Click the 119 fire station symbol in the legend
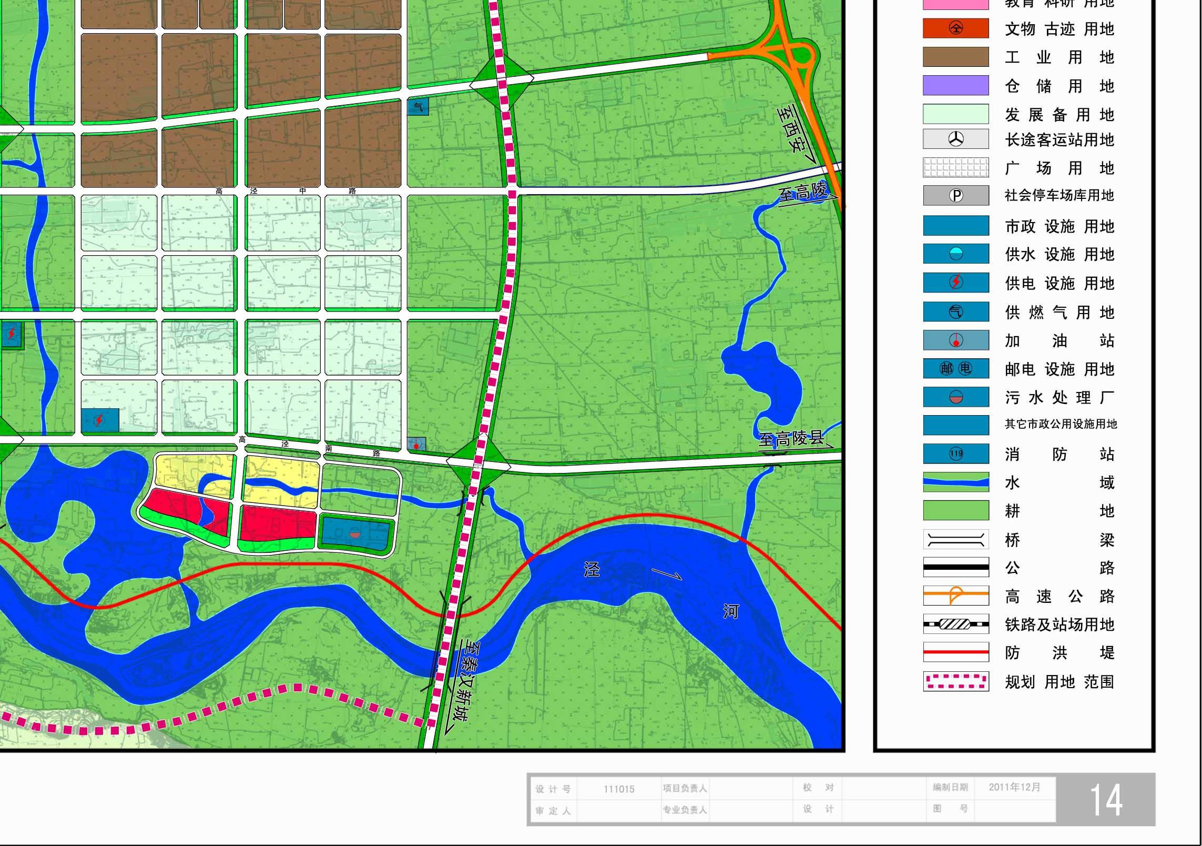This screenshot has height=846, width=1202. (x=956, y=454)
